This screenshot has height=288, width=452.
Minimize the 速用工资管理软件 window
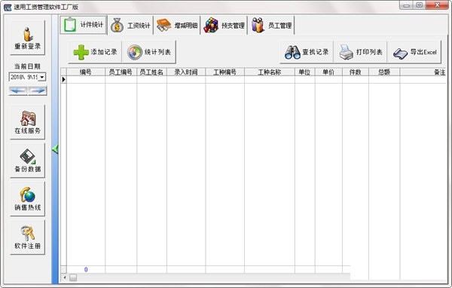(407, 5)
